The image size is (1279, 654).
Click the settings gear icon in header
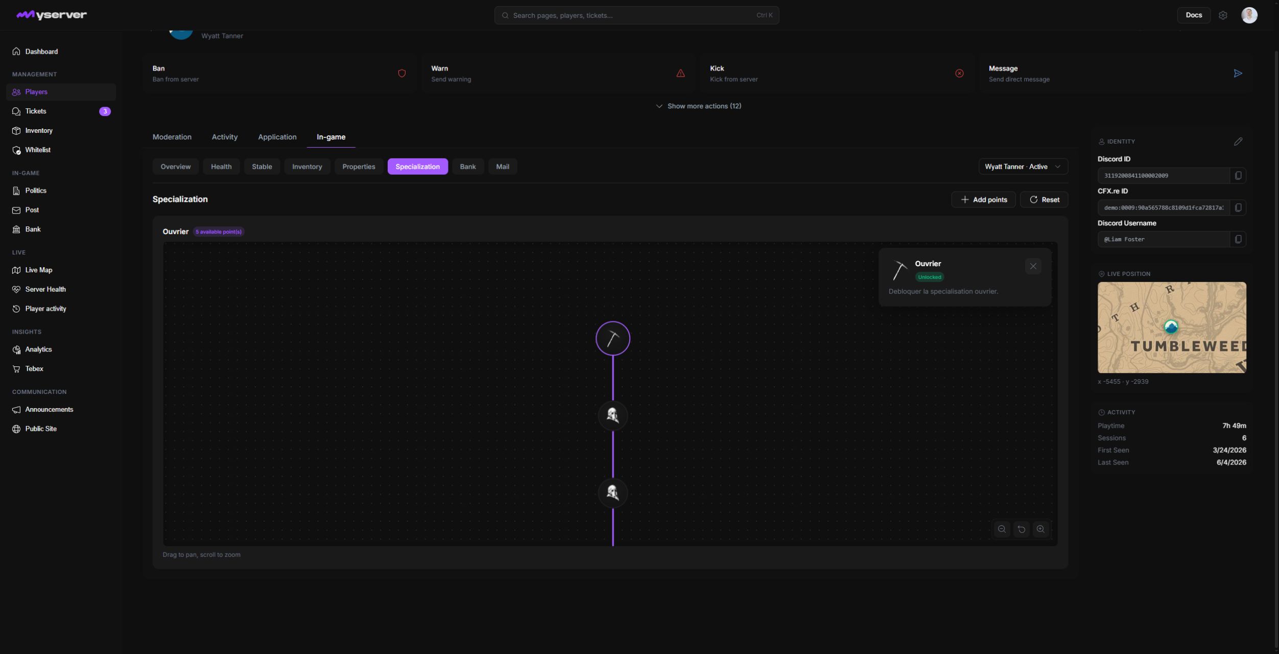tap(1223, 15)
